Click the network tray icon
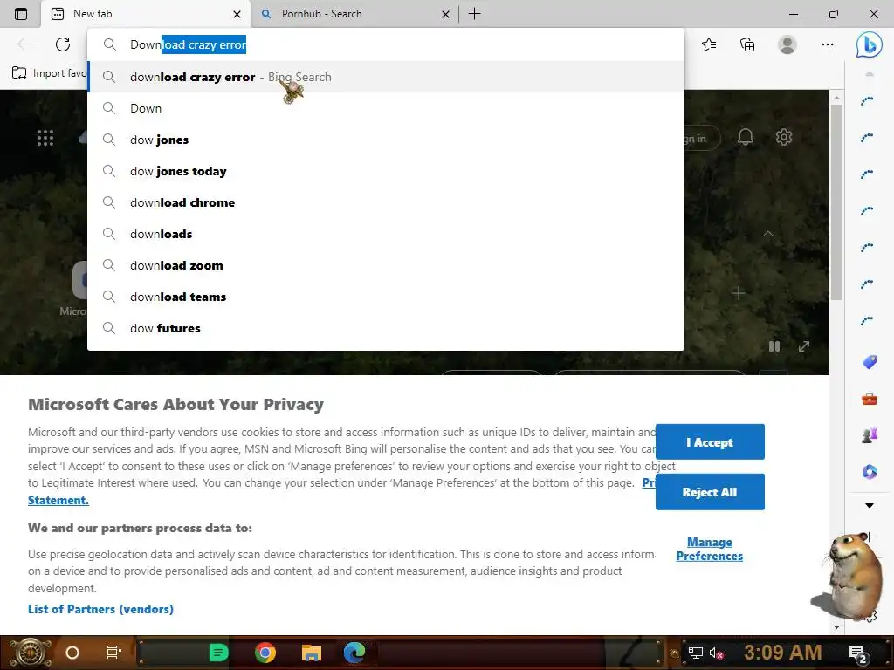The image size is (894, 670). [695, 653]
